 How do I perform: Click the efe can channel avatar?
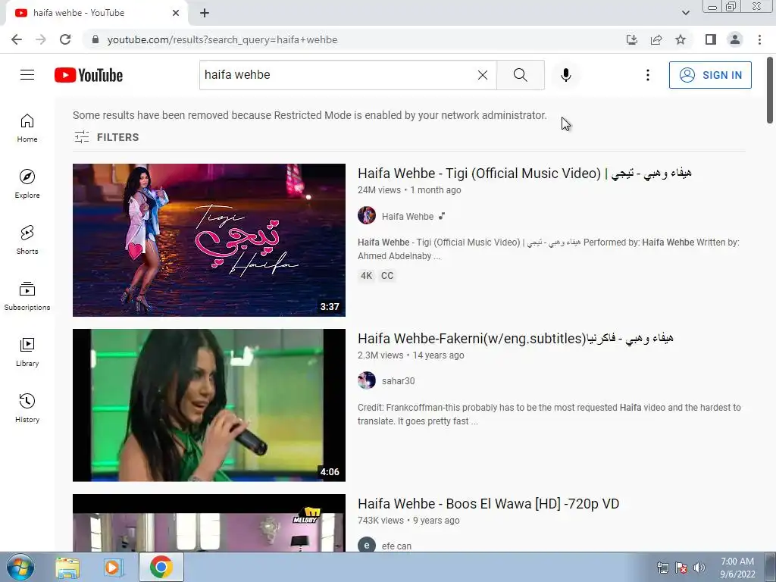click(367, 546)
